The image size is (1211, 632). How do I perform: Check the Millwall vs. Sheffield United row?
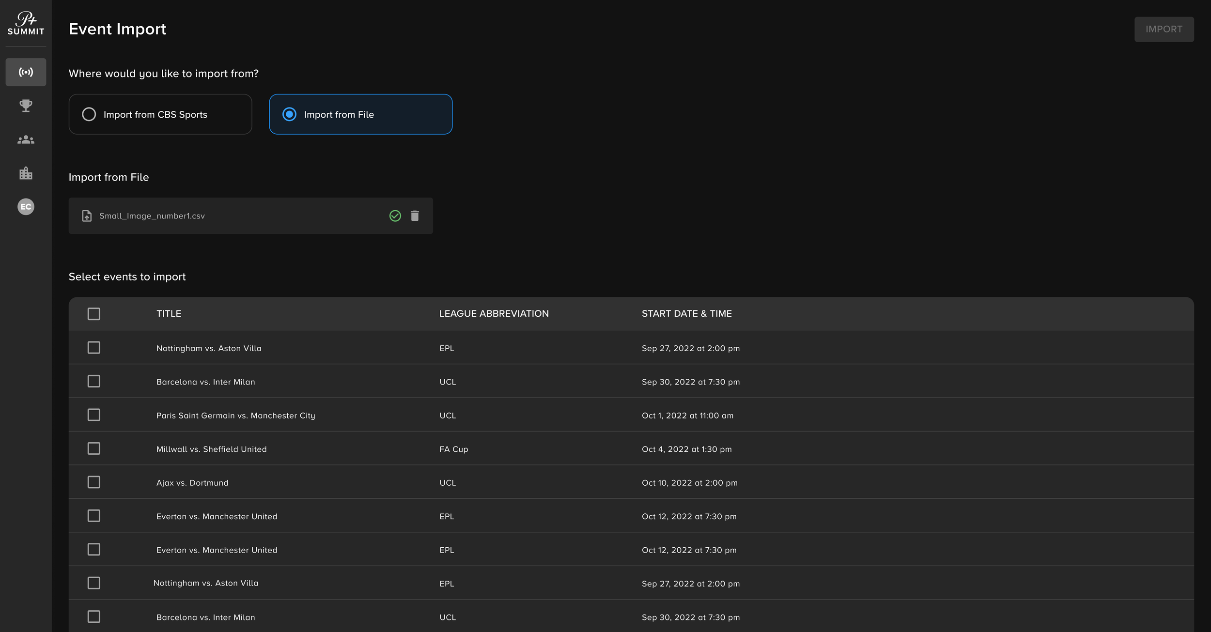[x=94, y=448]
